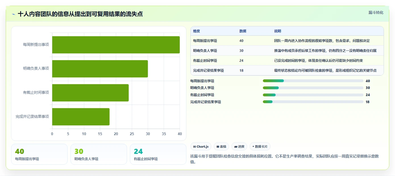Select the 数据卡片 chip

pos(260,147)
